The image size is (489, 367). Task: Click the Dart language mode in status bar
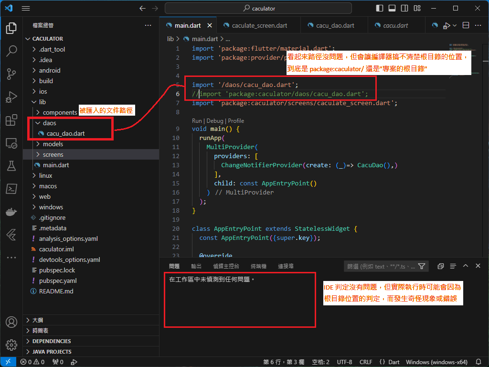[x=393, y=362]
